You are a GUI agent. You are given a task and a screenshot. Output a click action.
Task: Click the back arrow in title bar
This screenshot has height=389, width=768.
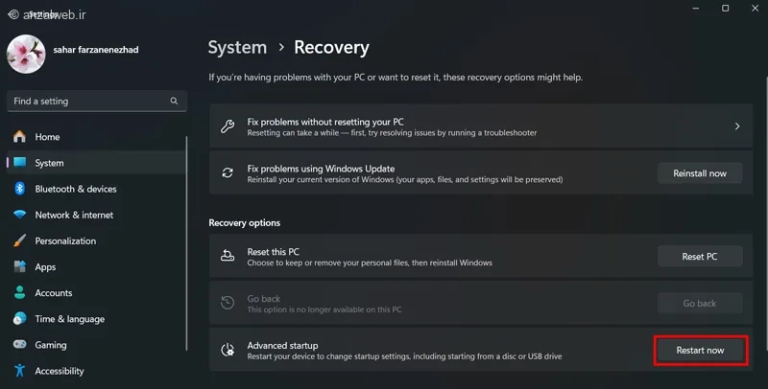coord(12,13)
